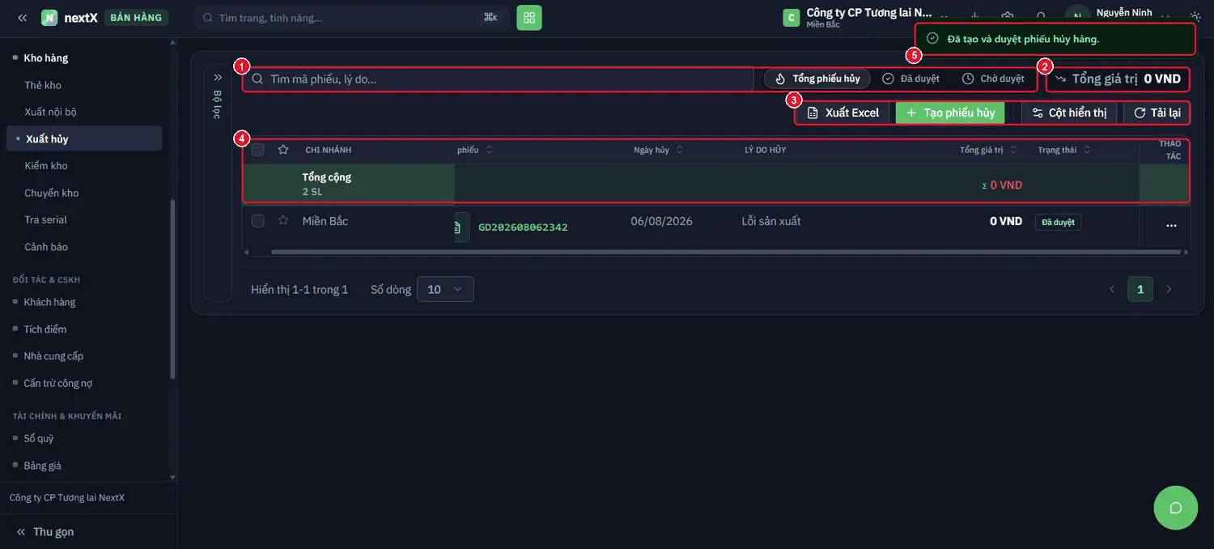Viewport: 1214px width, 549px height.
Task: Star the Miền Bắc row as favorite
Action: pyautogui.click(x=283, y=220)
